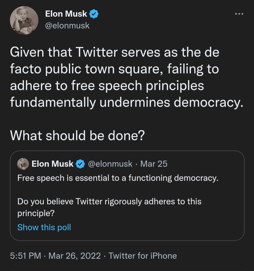Click the blue verified badge in tweet header
The image size is (254, 271).
[94, 14]
